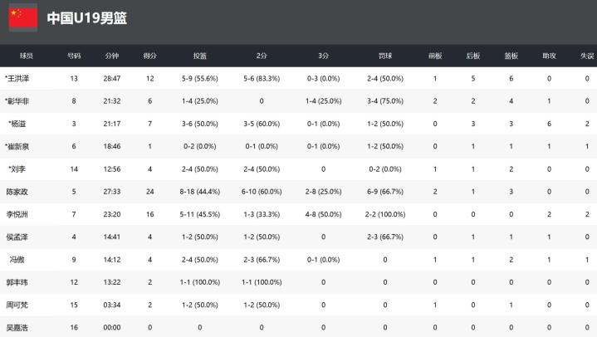
Task: Sort by the 分钟 column header
Action: [112, 56]
